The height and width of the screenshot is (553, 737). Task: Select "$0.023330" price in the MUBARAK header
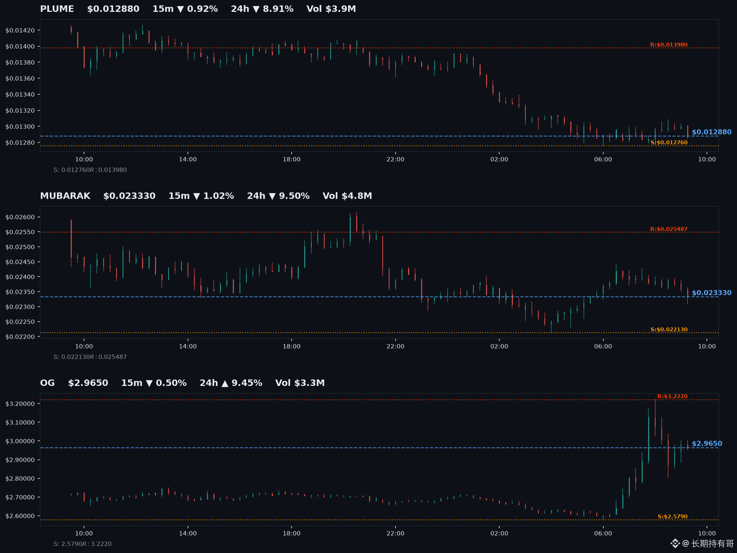[x=129, y=196]
